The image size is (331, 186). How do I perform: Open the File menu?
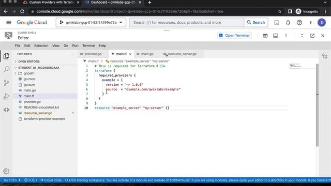coord(18,45)
